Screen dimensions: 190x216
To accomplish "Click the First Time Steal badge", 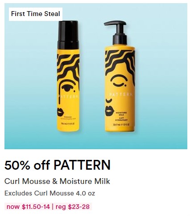I will coord(36,14).
